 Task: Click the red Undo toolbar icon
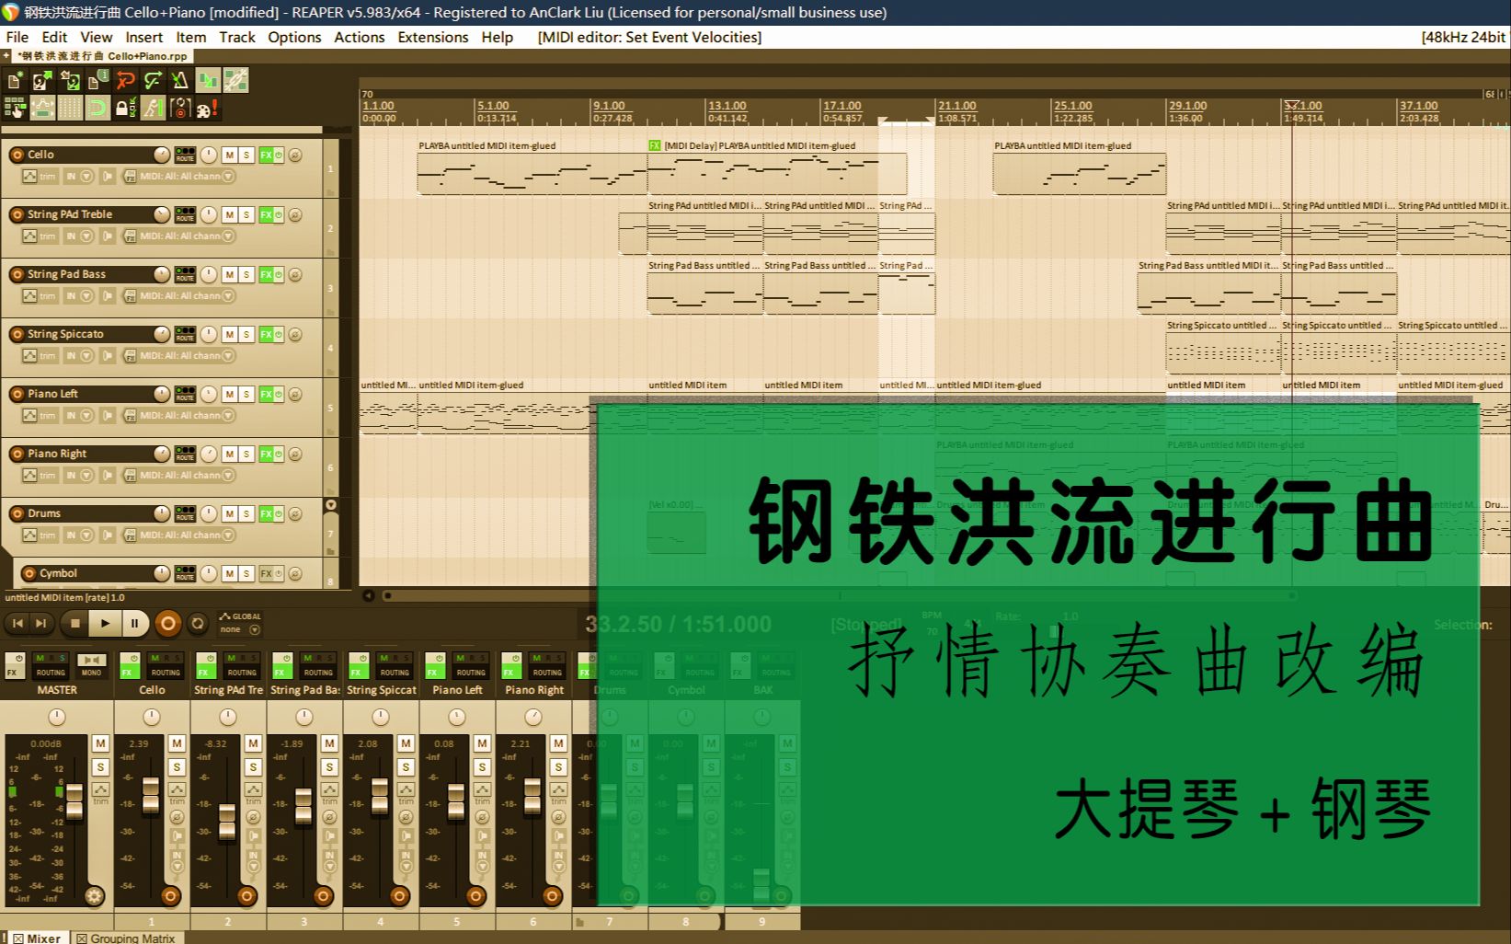126,80
